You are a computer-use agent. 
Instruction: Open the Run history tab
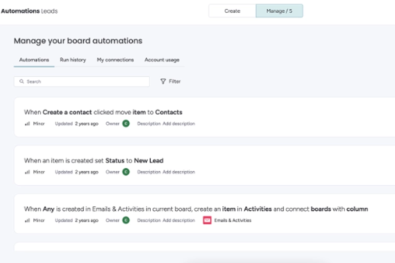pyautogui.click(x=73, y=60)
